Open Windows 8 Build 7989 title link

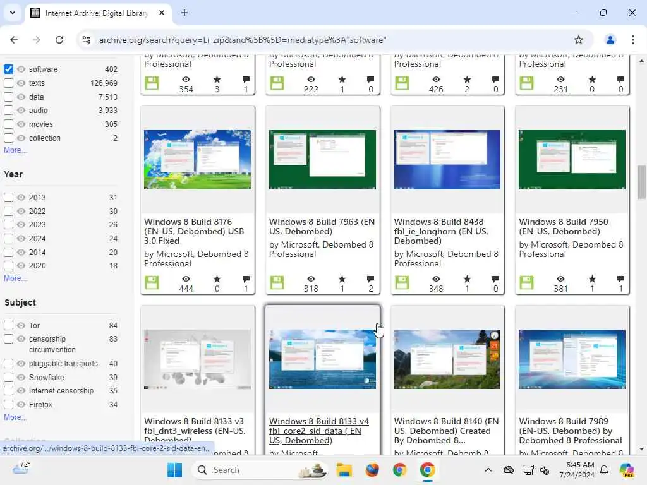[571, 431]
